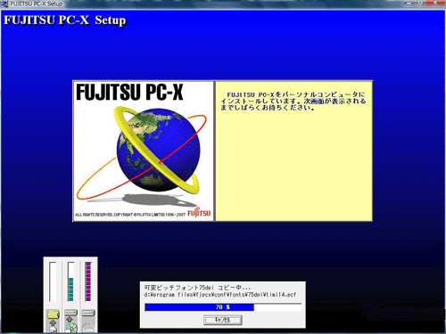Viewport: 446px width, 334px height.
Task: Click the yellow folder copy icon
Action: coord(53,322)
